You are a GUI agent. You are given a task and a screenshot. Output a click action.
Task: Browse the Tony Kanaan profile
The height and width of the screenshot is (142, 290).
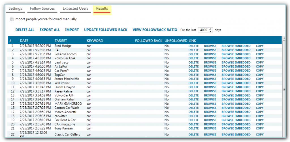point(210,128)
